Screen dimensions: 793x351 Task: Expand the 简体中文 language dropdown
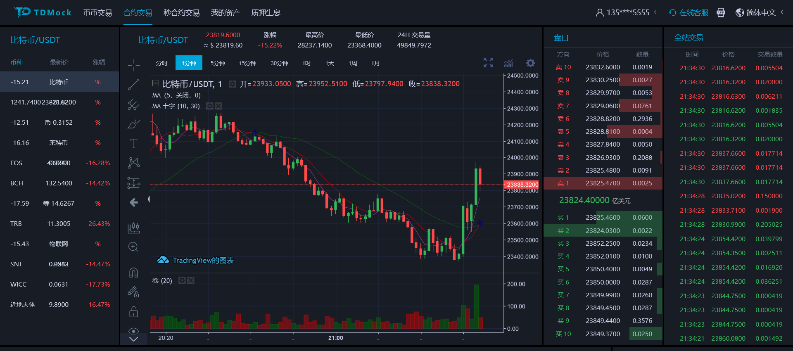coord(760,13)
